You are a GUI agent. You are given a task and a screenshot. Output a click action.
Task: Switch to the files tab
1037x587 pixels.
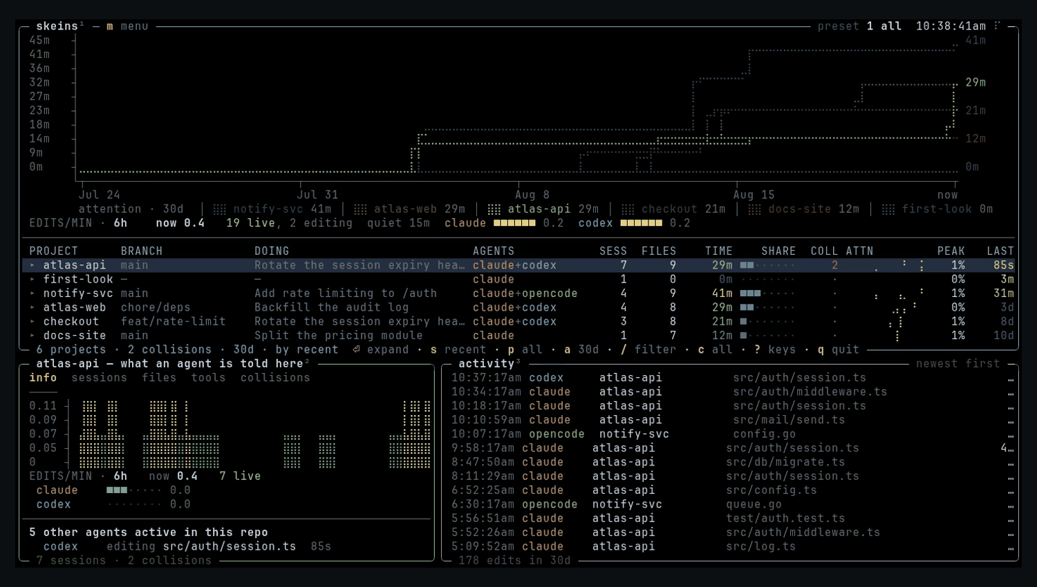159,378
